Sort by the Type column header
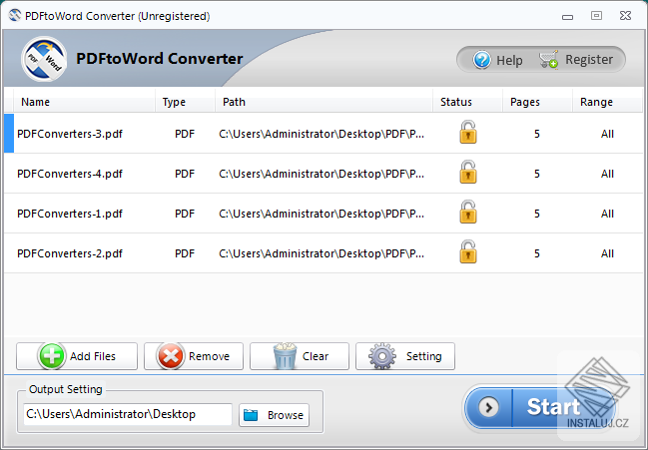Image resolution: width=648 pixels, height=450 pixels. (174, 102)
